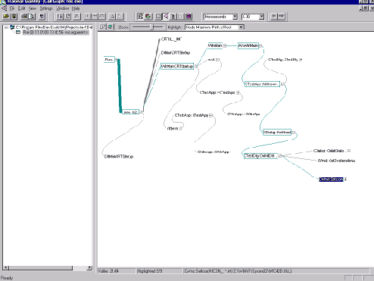Click the back arrow navigation icon
Viewport: 374px width, 281px height.
pyautogui.click(x=274, y=17)
